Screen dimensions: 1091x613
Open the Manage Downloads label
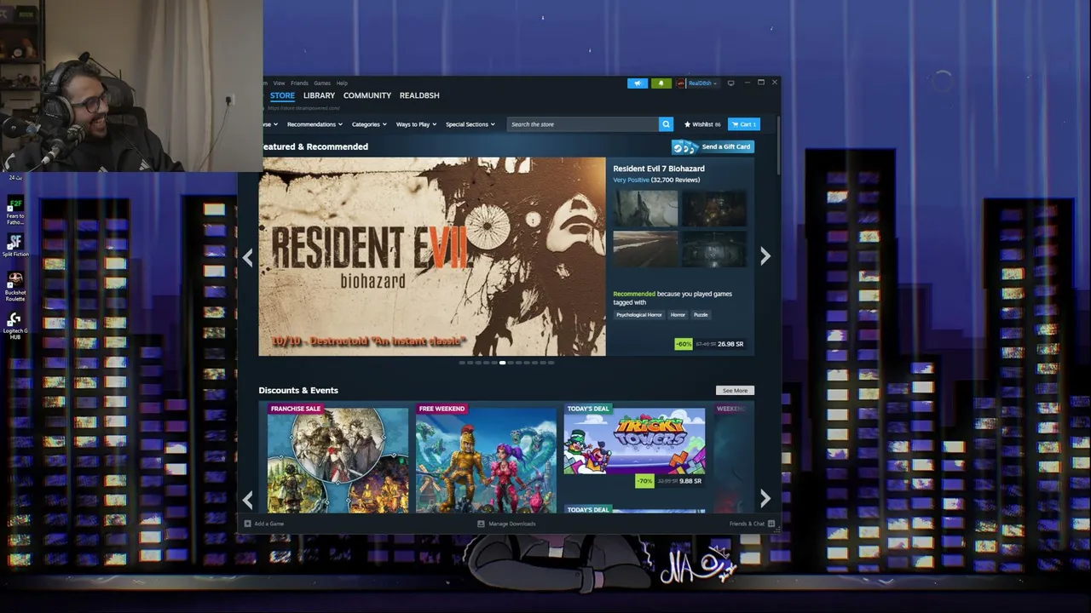click(512, 524)
